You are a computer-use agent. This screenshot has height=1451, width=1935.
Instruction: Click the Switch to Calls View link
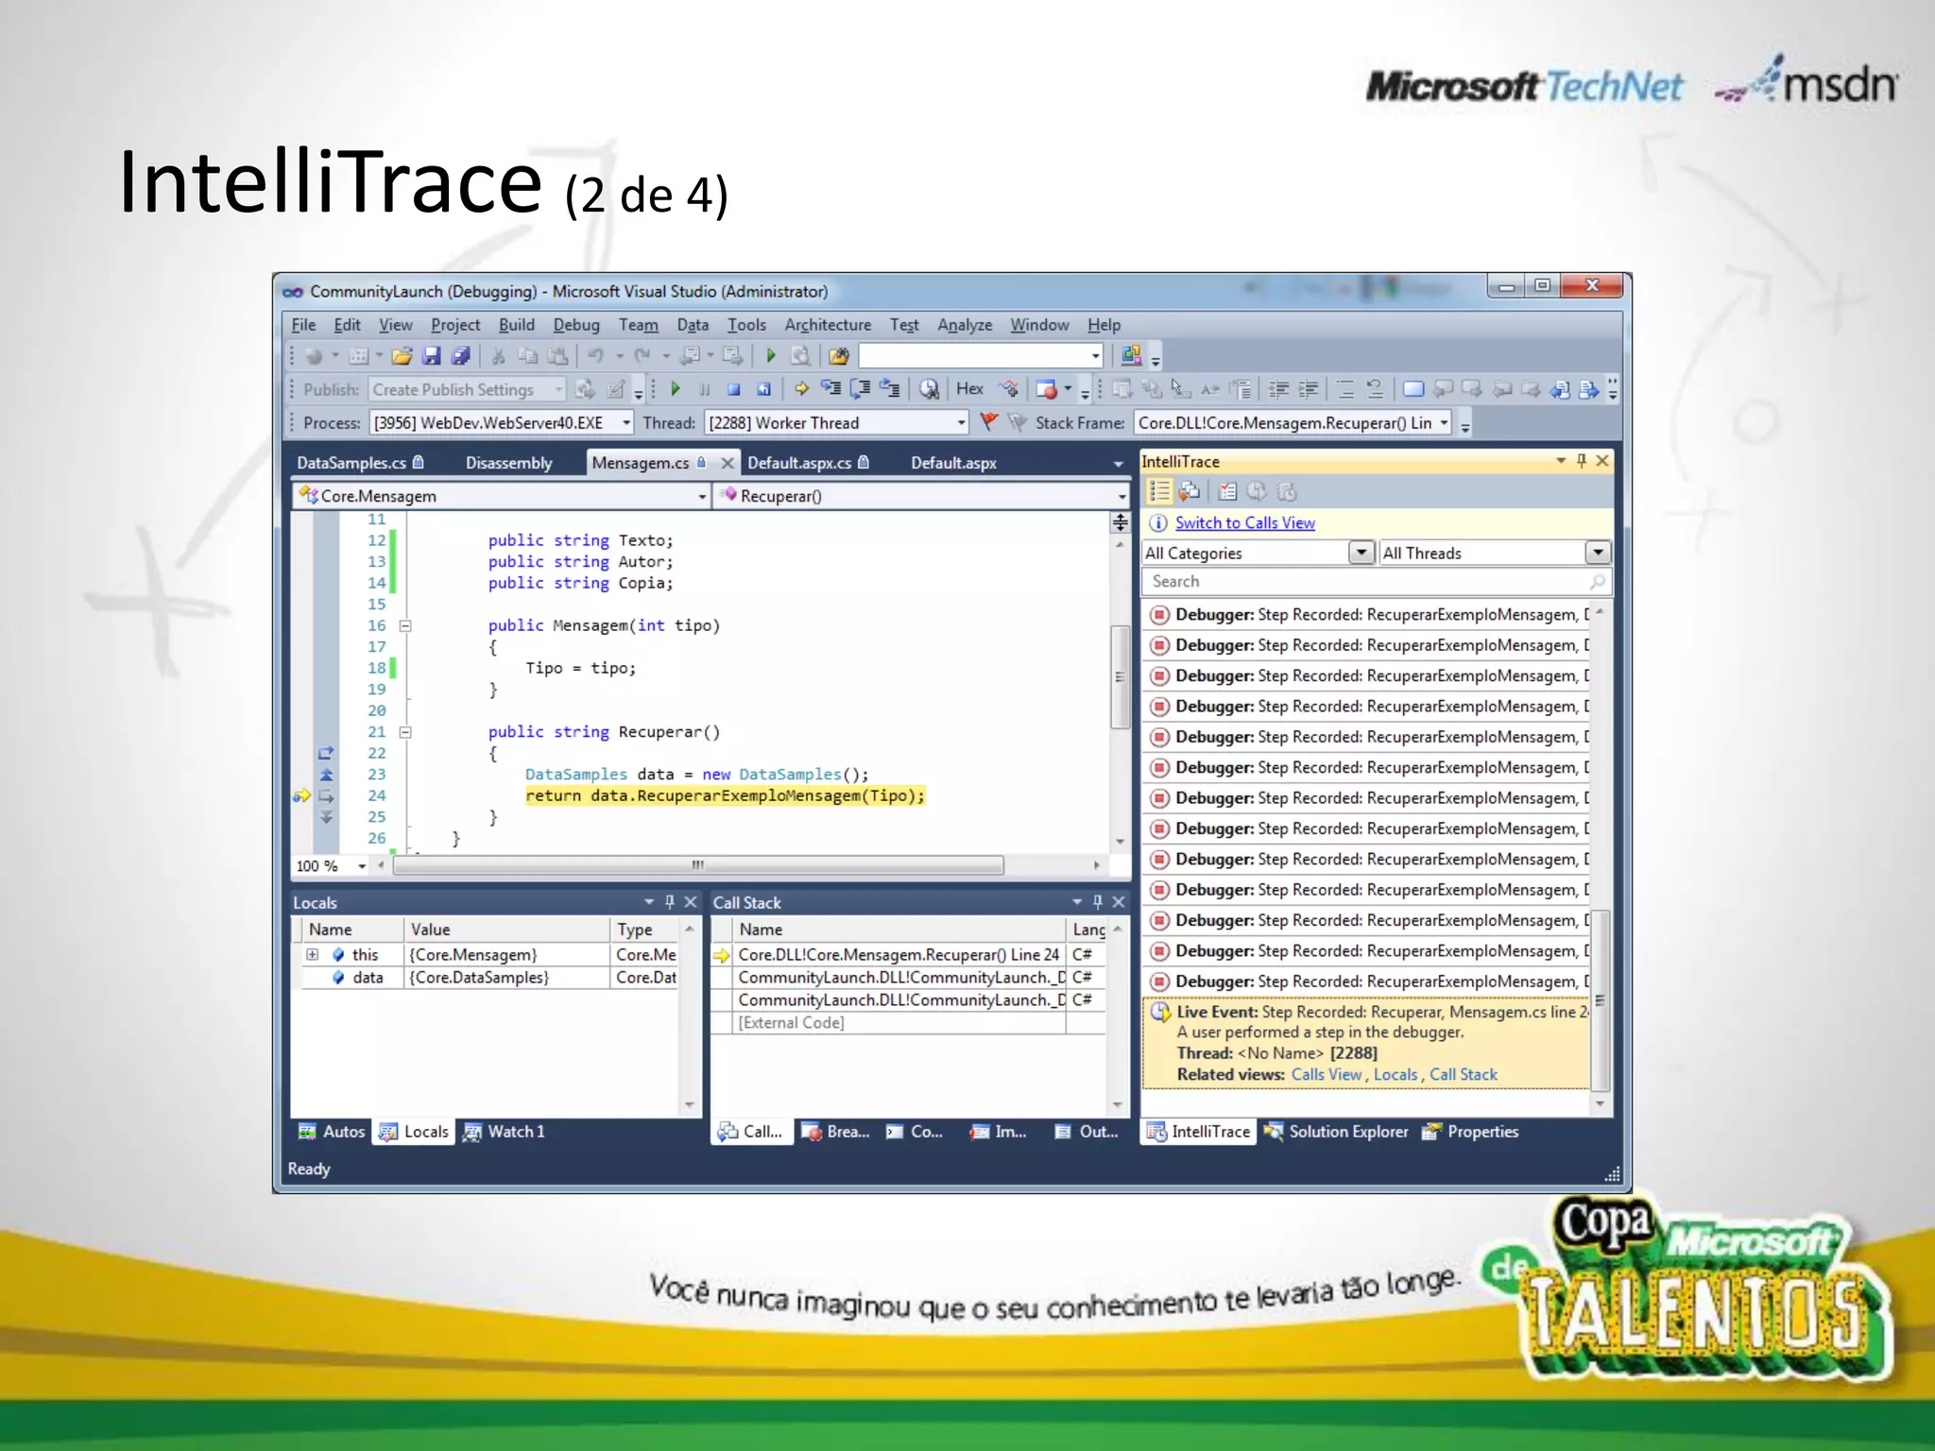[1244, 523]
